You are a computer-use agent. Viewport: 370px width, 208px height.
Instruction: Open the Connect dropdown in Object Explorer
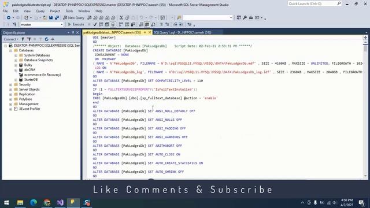click(11, 39)
